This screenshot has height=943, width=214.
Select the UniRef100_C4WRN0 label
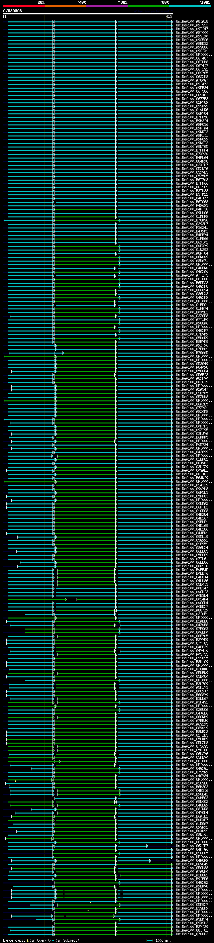click(192, 268)
